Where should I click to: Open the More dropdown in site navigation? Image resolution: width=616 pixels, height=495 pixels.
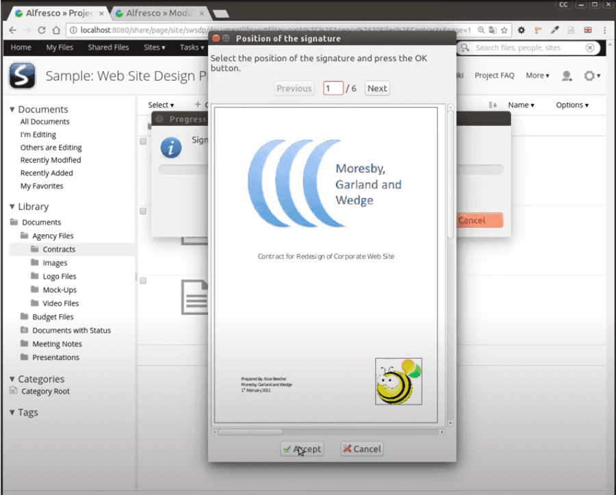pyautogui.click(x=537, y=75)
